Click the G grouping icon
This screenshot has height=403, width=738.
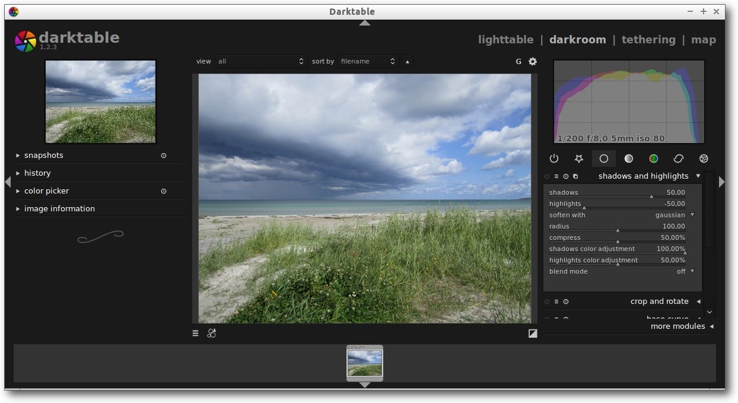pos(518,61)
